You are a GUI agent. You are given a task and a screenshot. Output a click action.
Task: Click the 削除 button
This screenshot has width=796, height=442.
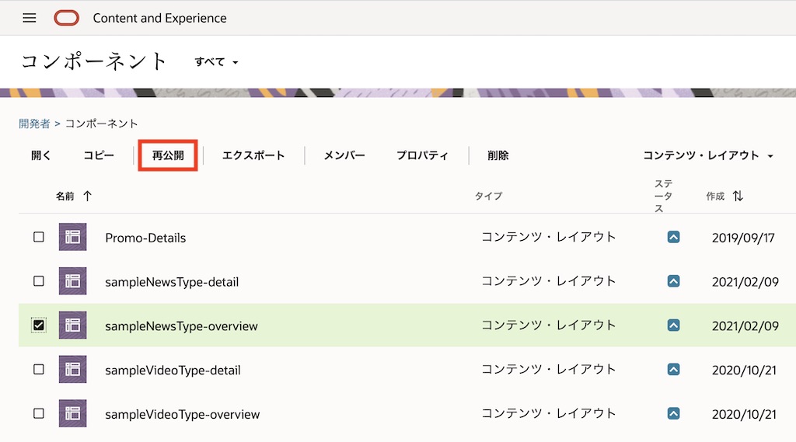click(x=497, y=155)
